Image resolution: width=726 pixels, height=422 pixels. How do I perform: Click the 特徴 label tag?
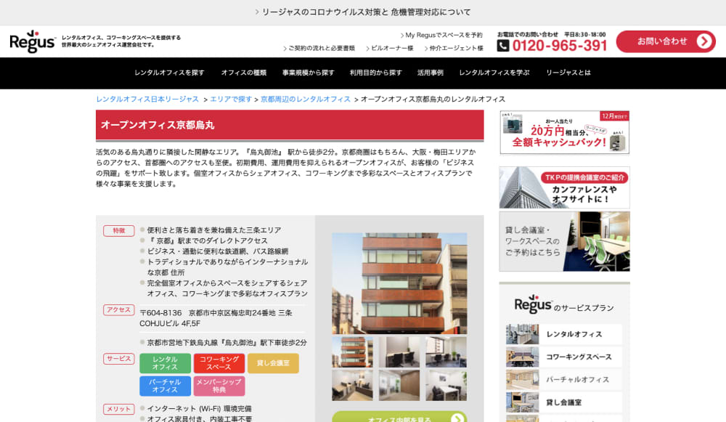coord(118,231)
